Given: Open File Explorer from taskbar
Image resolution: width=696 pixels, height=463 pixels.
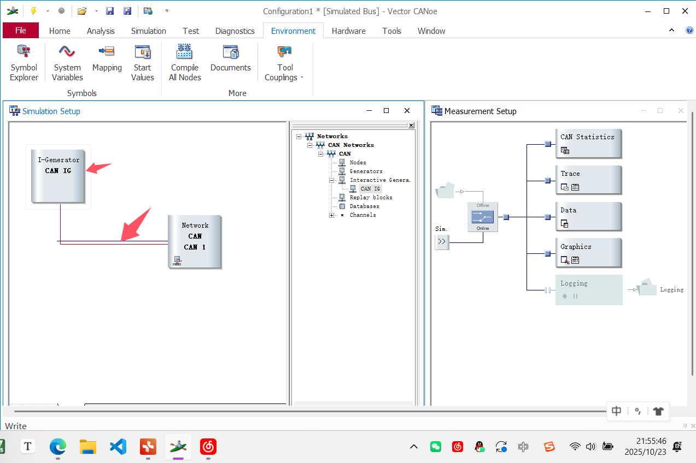Looking at the screenshot, I should [88, 447].
